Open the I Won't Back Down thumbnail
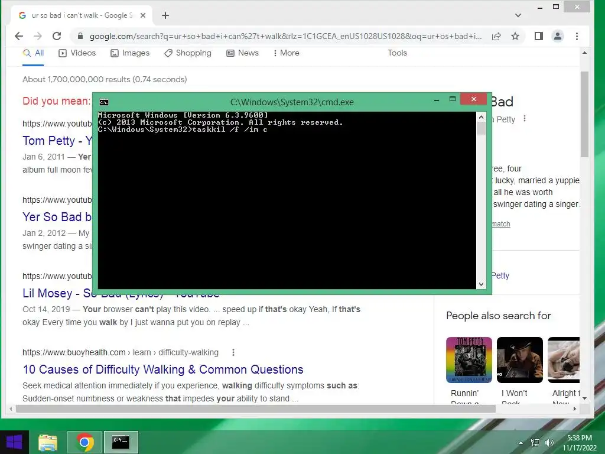 [x=520, y=360]
